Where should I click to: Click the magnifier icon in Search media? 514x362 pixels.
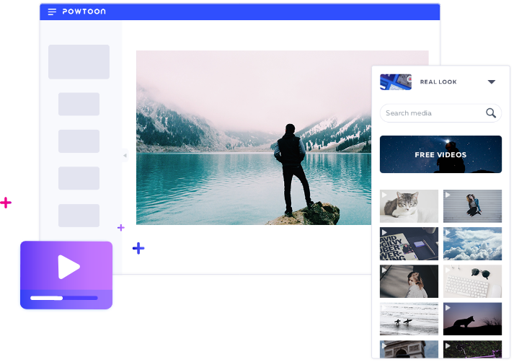[x=491, y=113]
